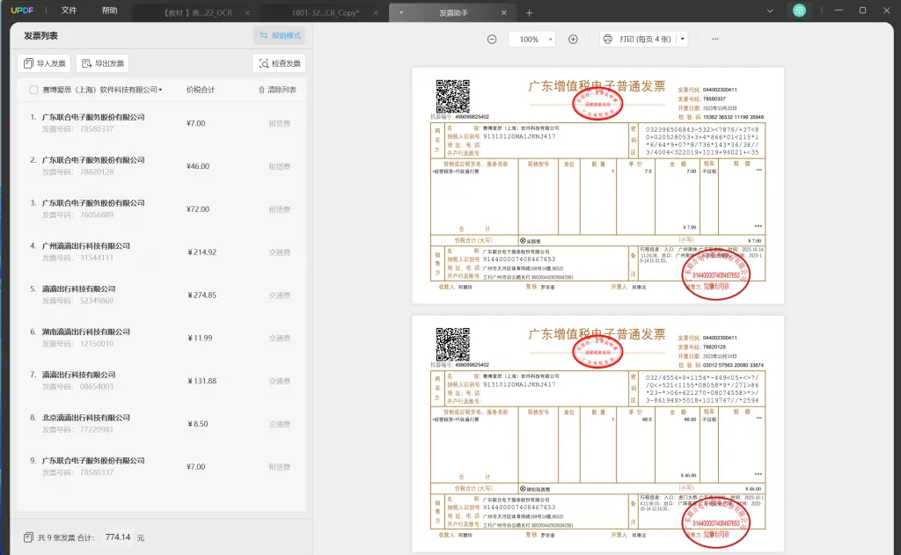The image size is (901, 555).
Task: Click the ¥46.00 amount
Action: pos(198,166)
